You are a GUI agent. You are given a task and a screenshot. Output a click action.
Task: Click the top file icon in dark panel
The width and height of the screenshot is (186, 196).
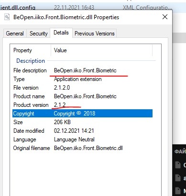178,165
